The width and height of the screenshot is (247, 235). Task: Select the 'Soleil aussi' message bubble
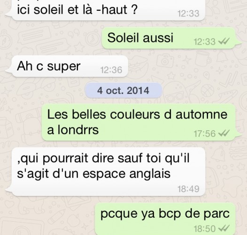point(171,38)
